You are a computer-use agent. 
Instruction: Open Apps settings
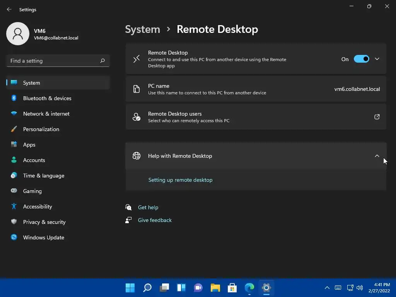coord(58,145)
